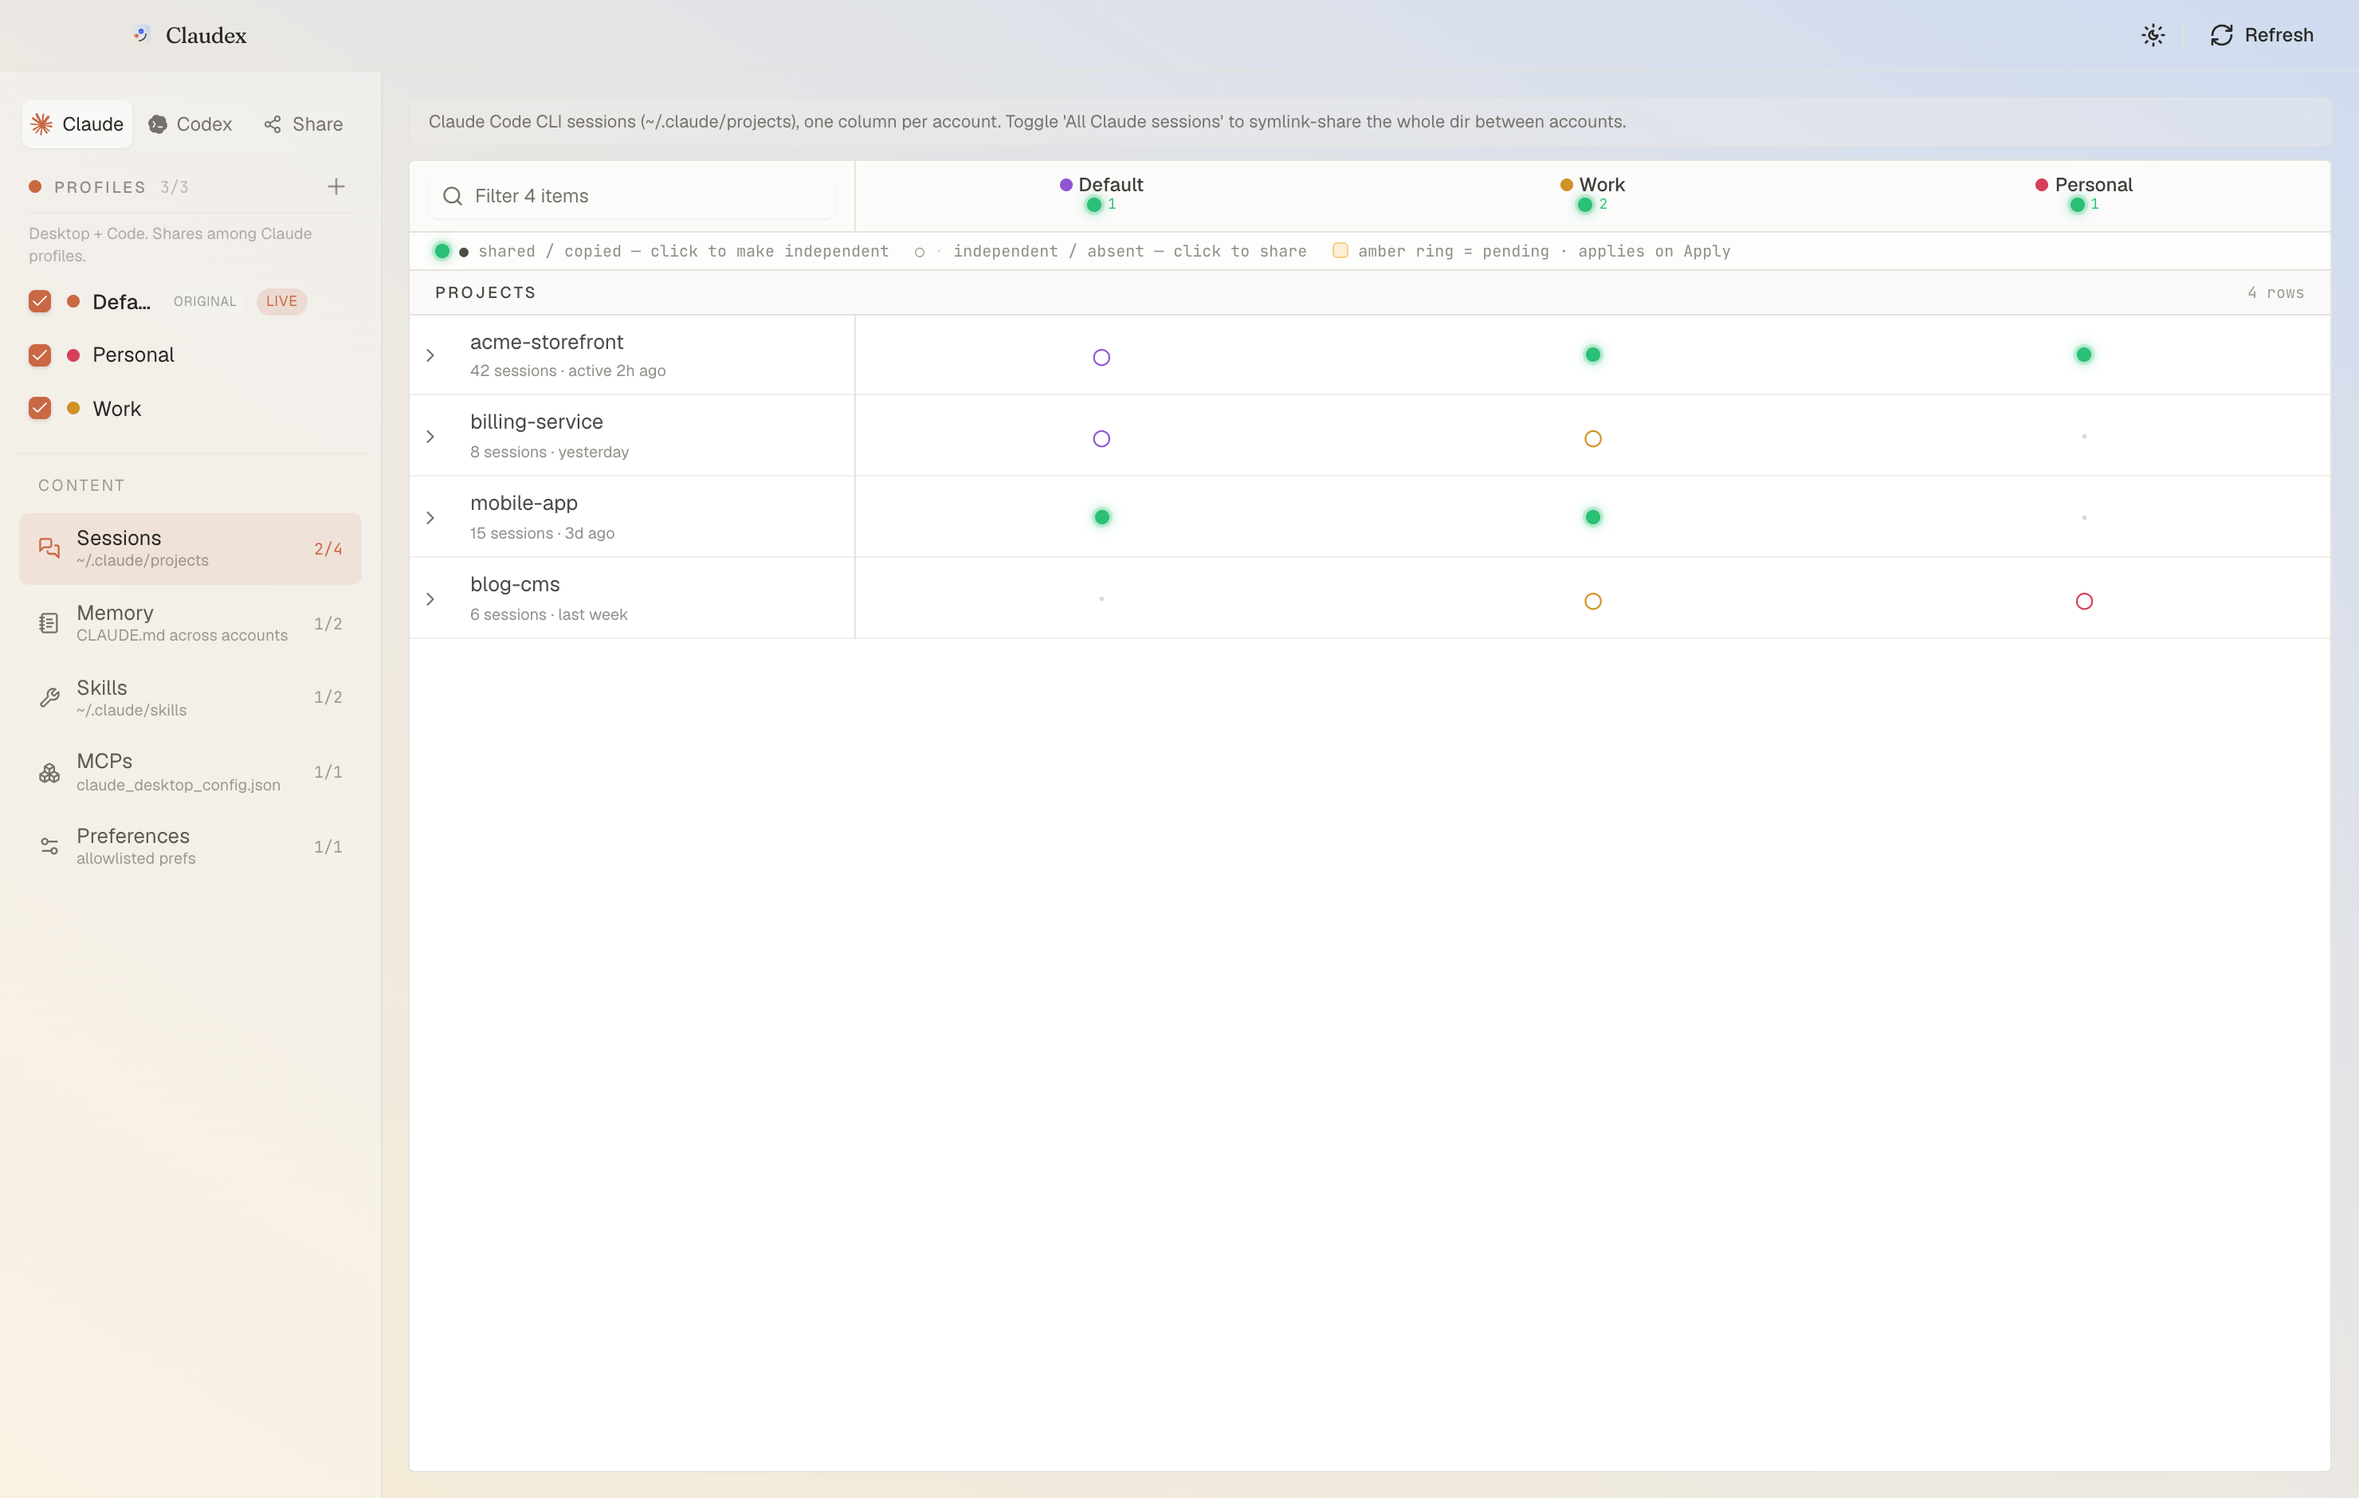This screenshot has width=2359, height=1498.
Task: Uncheck the Personal profile checkbox
Action: [40, 355]
